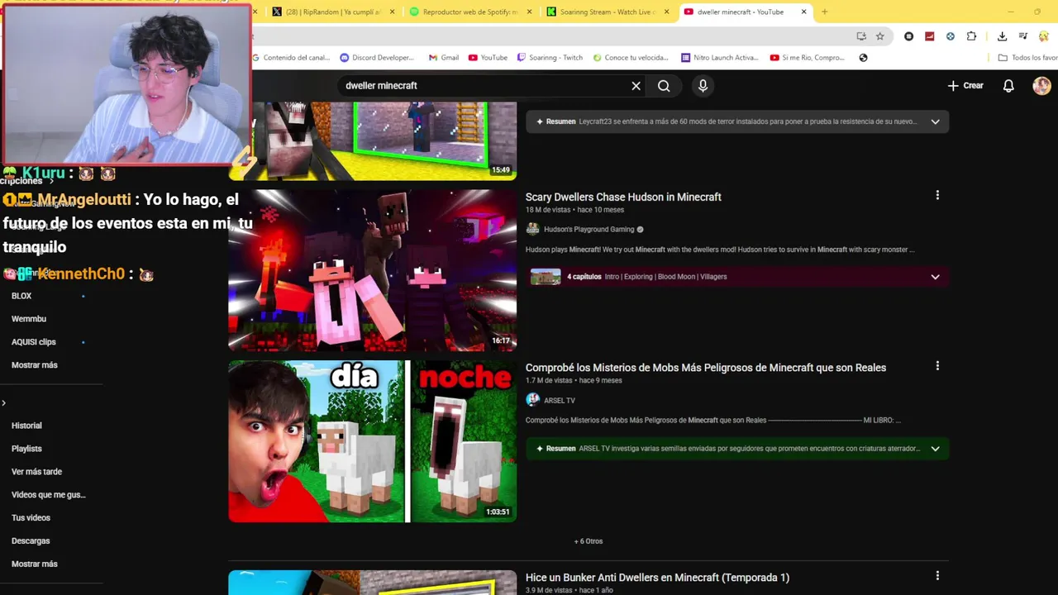Show more library items below Descargas
1058x595 pixels.
(35, 564)
